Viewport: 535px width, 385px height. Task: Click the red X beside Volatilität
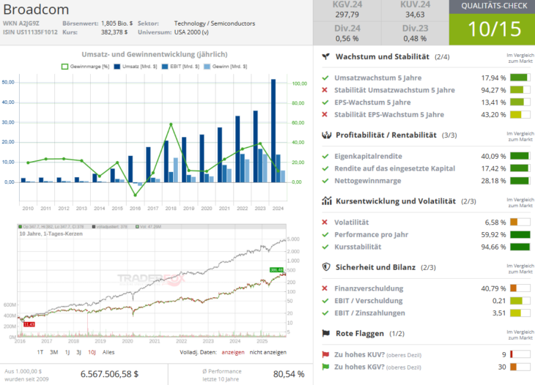pos(325,223)
